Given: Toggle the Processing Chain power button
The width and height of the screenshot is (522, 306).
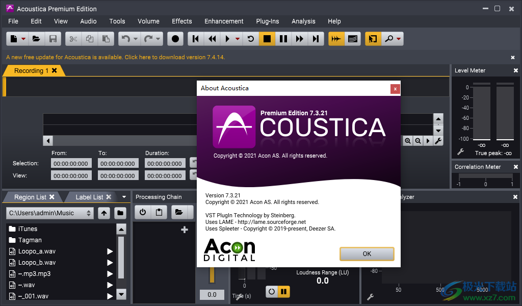Looking at the screenshot, I should (x=142, y=212).
